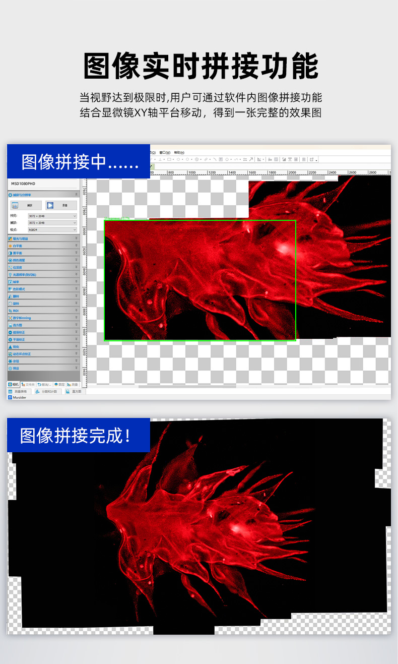
Task: Expand the 曝光与增益 section
Action: pos(76,238)
